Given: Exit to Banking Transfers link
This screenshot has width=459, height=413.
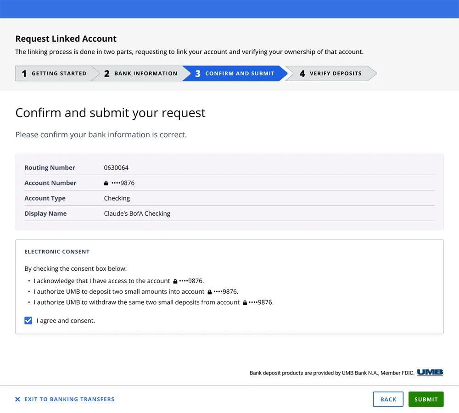Looking at the screenshot, I should [x=69, y=399].
